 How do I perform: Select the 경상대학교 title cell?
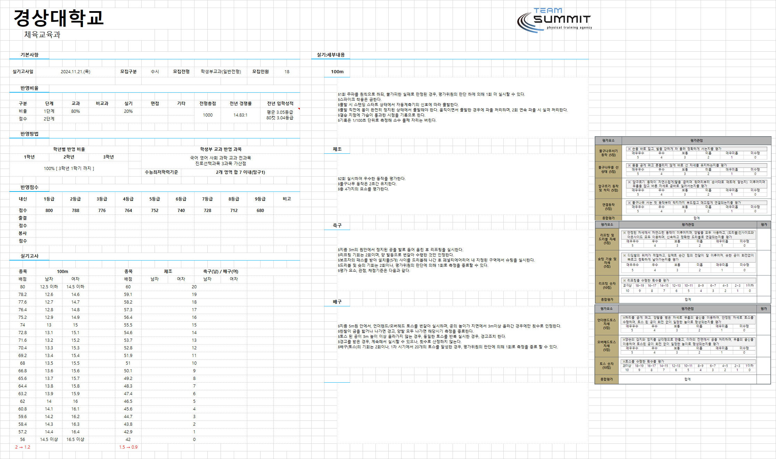tap(58, 18)
